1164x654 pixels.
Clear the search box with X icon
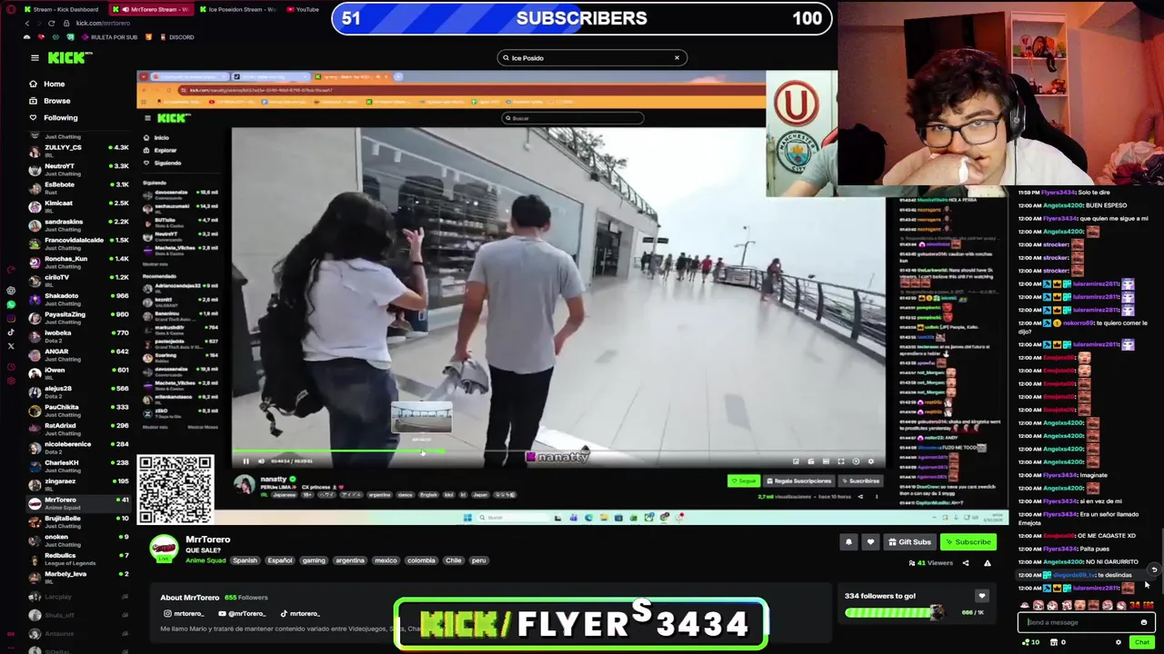tap(677, 58)
